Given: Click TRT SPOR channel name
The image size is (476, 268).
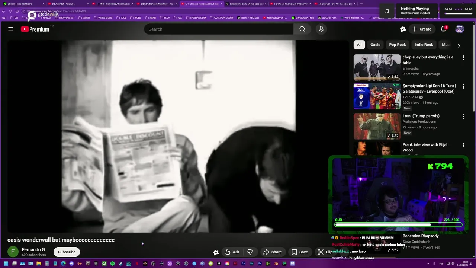Looking at the screenshot, I should (x=410, y=97).
